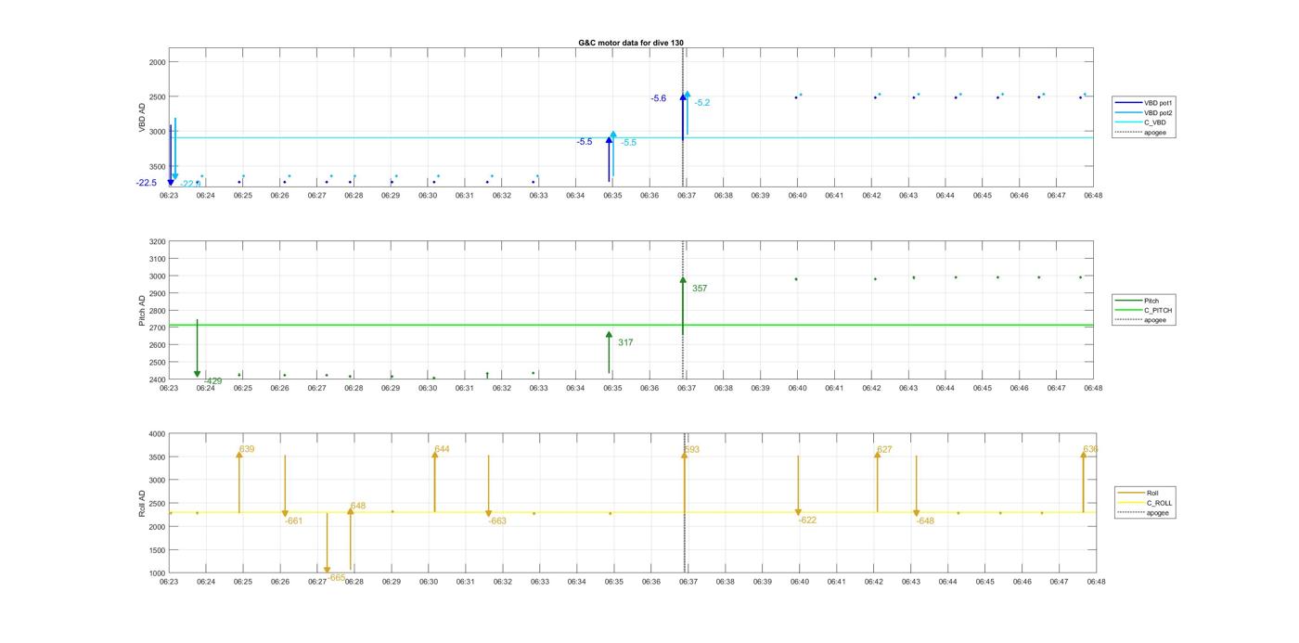Click the "-661" roll data label
The image size is (1299, 643).
click(293, 521)
